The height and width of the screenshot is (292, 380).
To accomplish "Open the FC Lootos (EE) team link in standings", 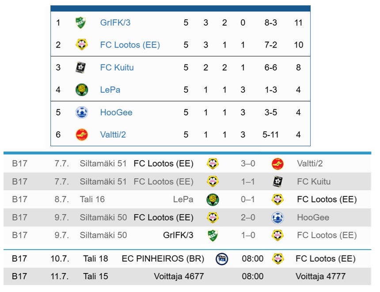I will tap(130, 45).
